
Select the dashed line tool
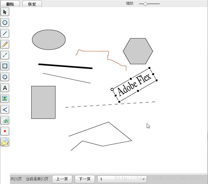pyautogui.click(x=5, y=55)
